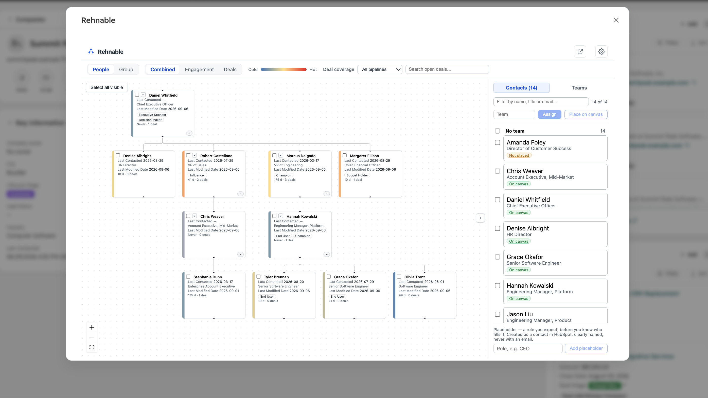The width and height of the screenshot is (708, 398).
Task: Click the 14 of 14 count text
Action: click(x=599, y=102)
